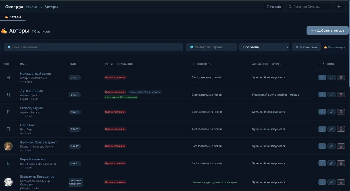Open external link icon for Дуглас Адамс
Viewport: 350px width, 191px height.
(322, 95)
